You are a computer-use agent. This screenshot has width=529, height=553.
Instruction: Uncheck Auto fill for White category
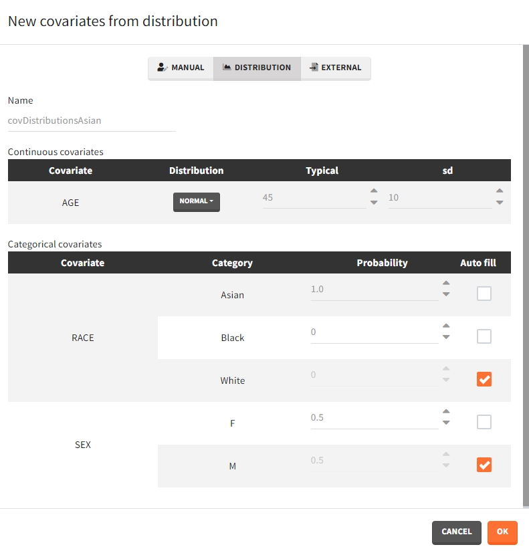(484, 379)
